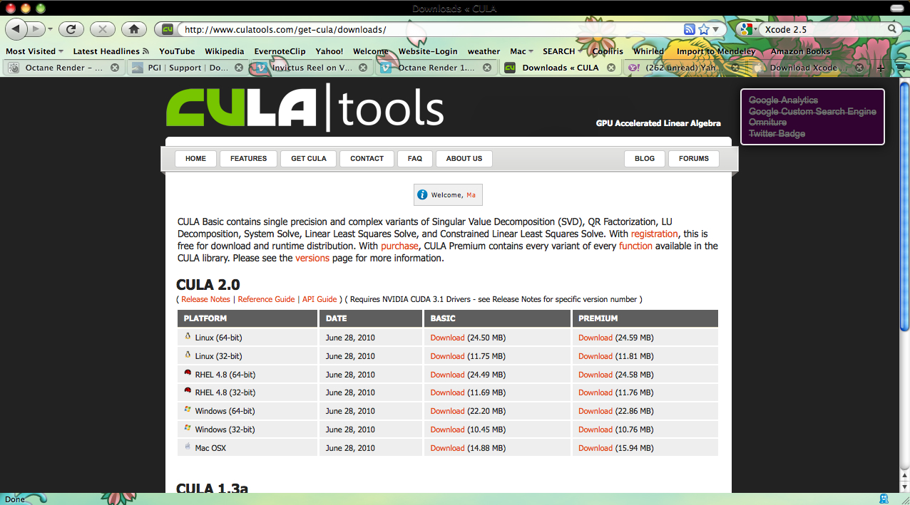The image size is (910, 505).
Task: Switch to the Download Xcode tab
Action: pos(808,68)
